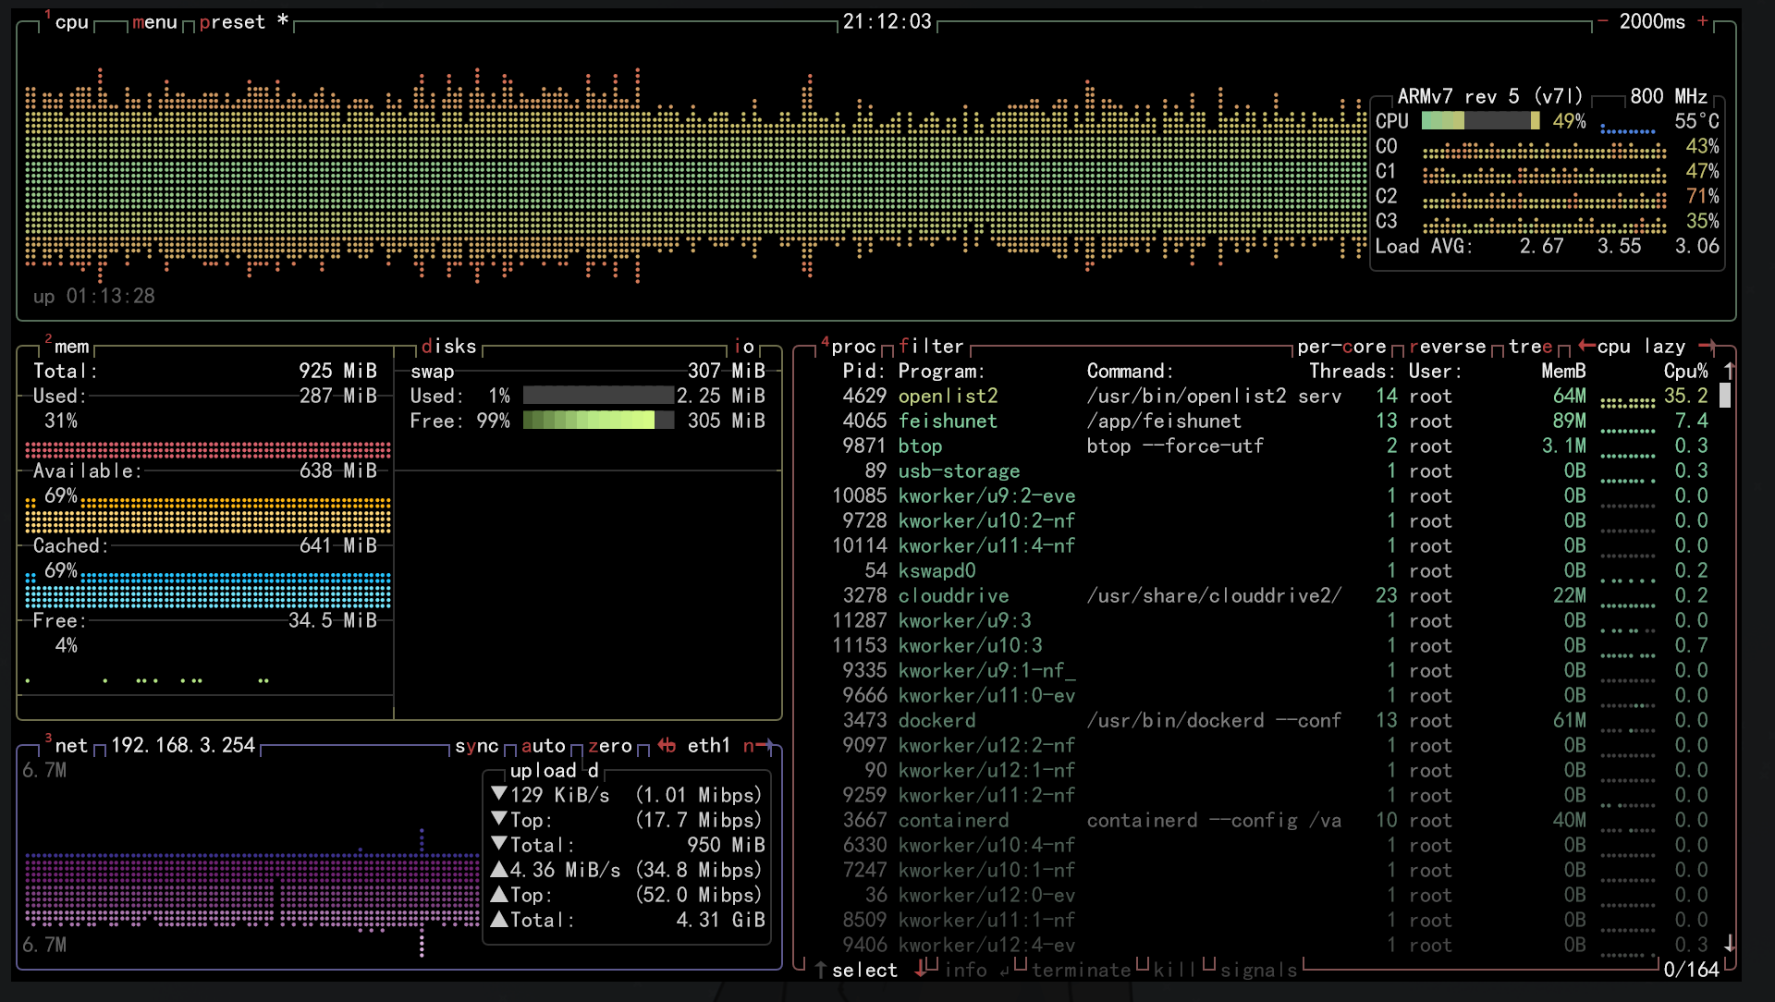Click the Threads column header
Viewport: 1775px width, 1002px height.
[x=1353, y=372]
